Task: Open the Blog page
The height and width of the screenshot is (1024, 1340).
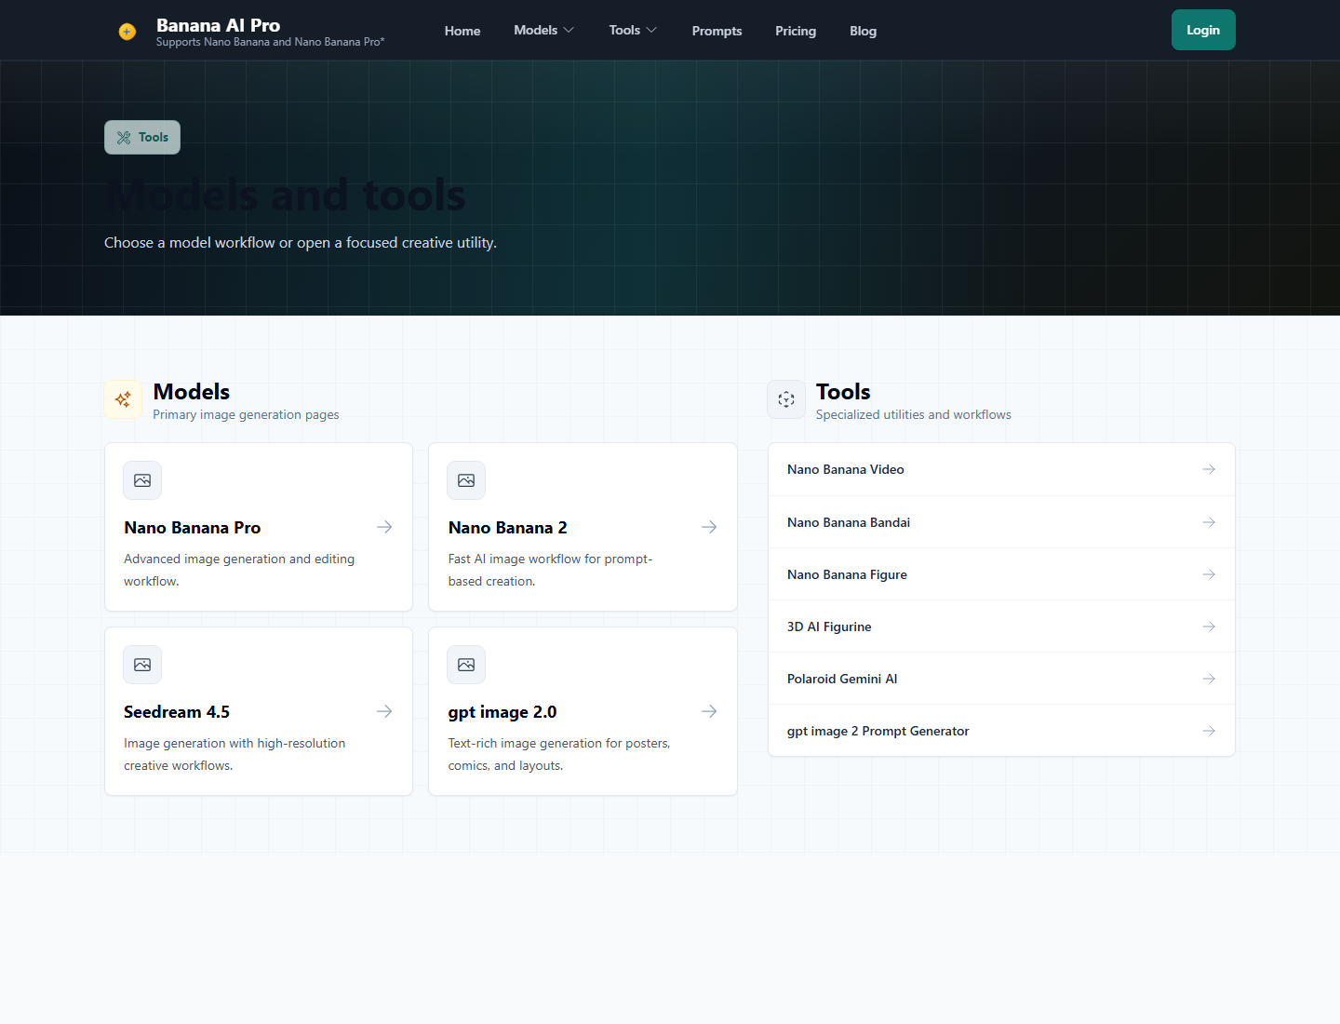Action: tap(863, 31)
